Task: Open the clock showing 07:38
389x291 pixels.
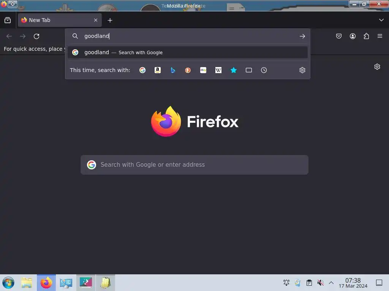Action: [x=353, y=283]
